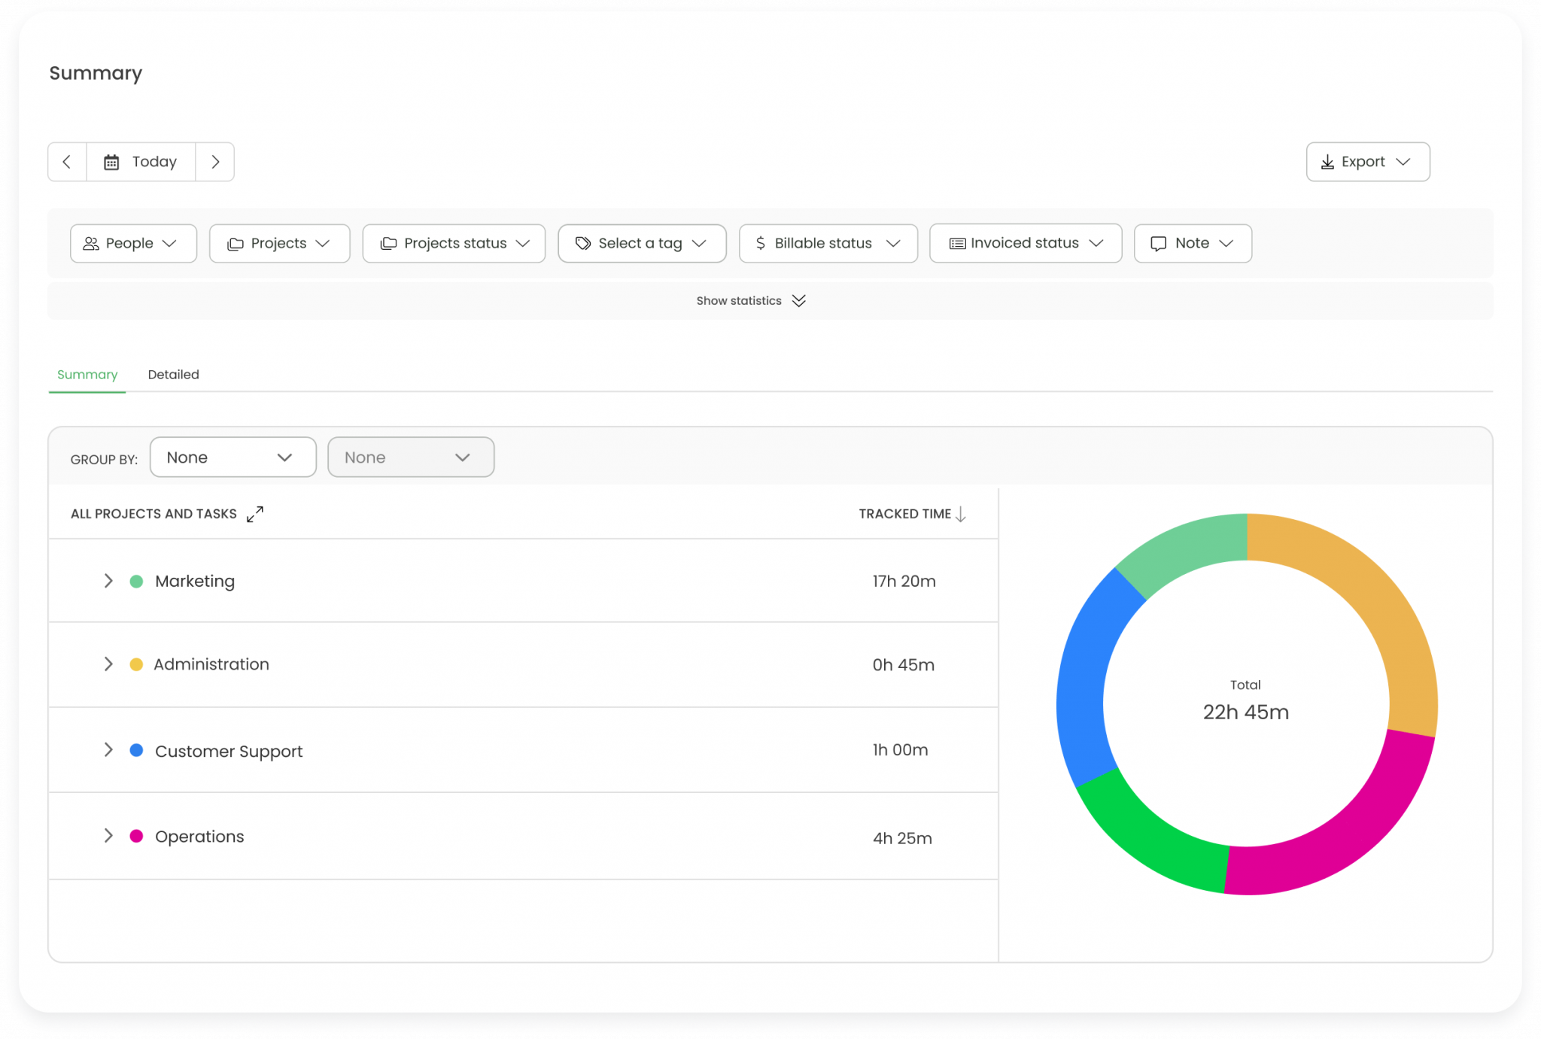Click the note bubble icon in Note filter
Viewport: 1541px width, 1039px height.
coord(1159,243)
